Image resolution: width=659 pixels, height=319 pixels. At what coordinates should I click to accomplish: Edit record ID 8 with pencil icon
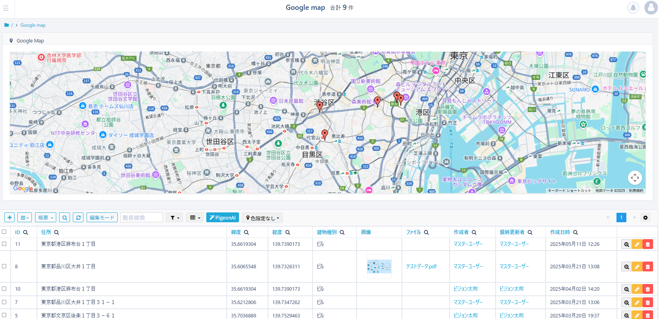[x=637, y=267]
